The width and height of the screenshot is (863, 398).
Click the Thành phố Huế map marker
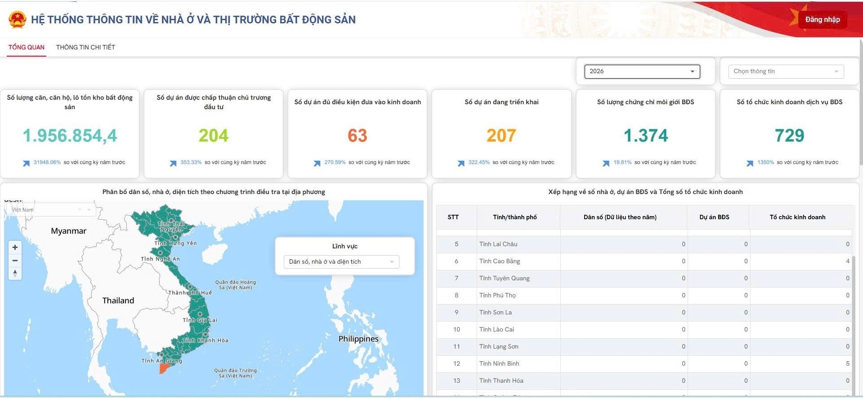pos(190,287)
